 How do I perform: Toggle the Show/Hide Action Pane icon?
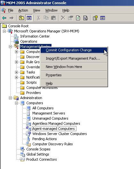click(x=103, y=18)
